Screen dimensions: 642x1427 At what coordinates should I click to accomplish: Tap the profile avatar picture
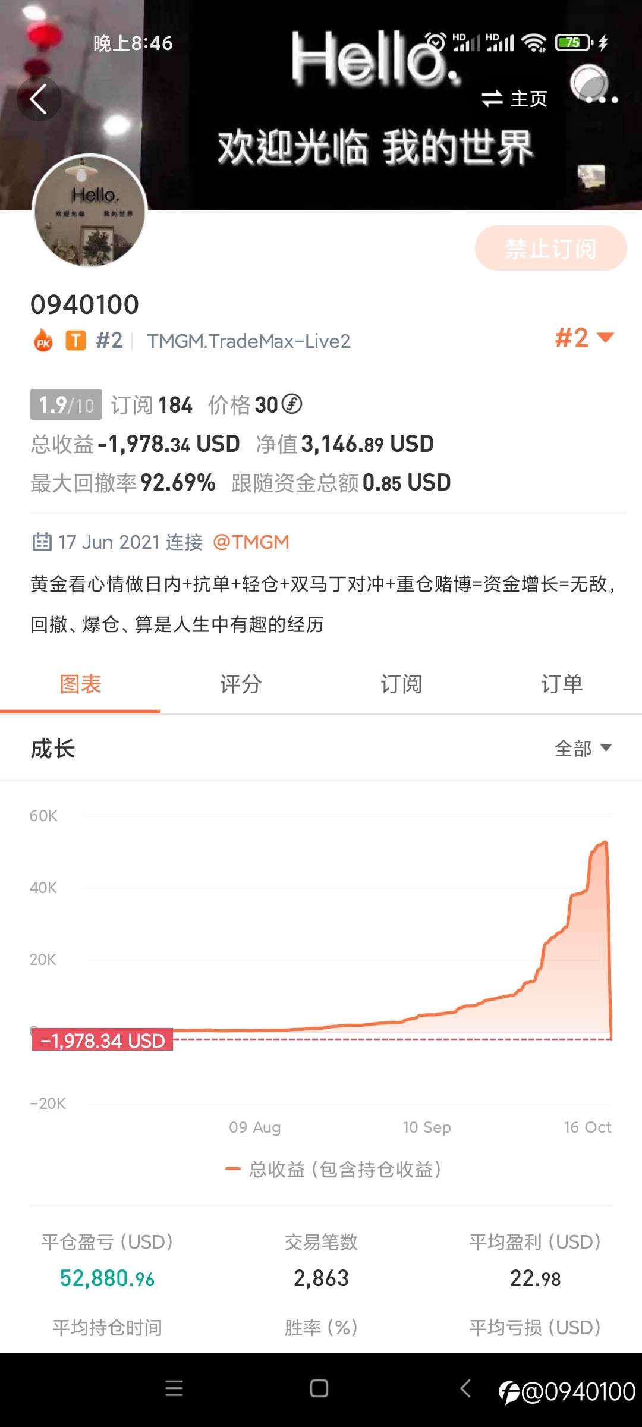[90, 210]
